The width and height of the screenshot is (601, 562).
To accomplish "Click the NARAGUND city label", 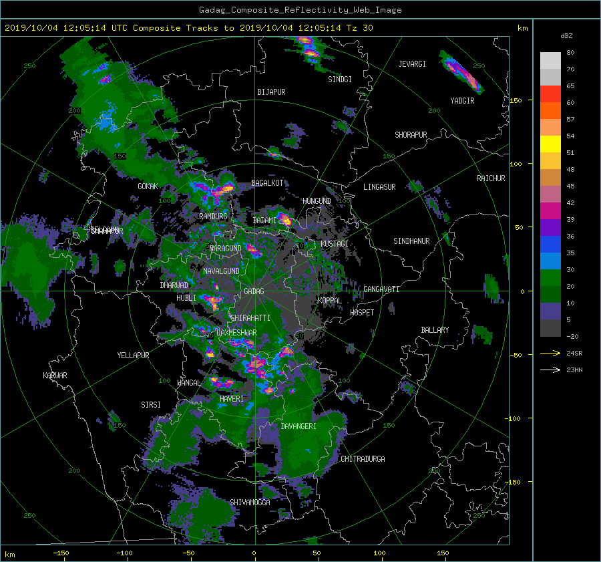I will (226, 249).
